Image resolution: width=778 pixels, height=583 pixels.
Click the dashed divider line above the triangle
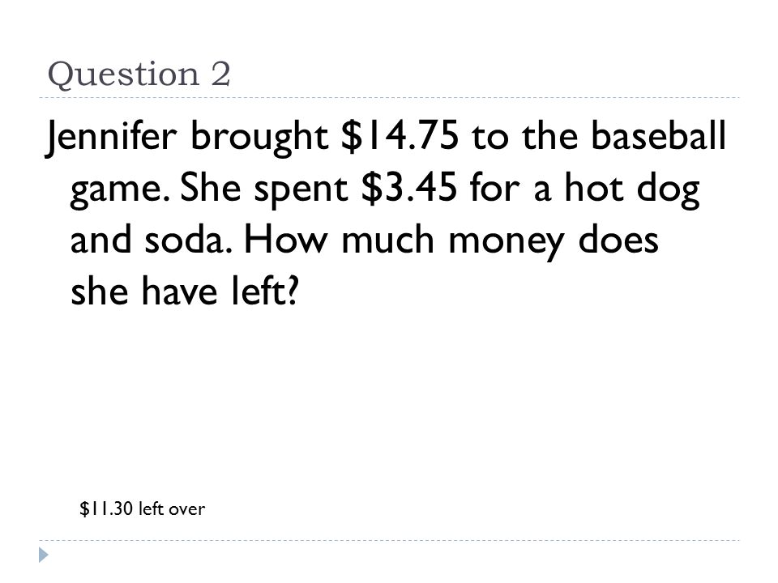click(x=389, y=540)
